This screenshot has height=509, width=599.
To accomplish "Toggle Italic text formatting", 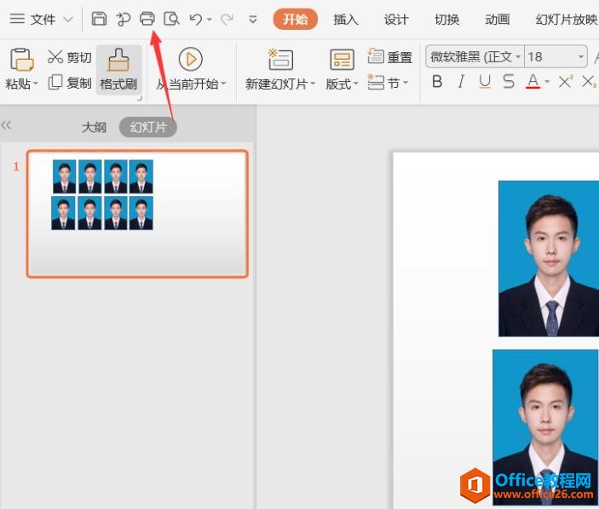I will (x=461, y=82).
